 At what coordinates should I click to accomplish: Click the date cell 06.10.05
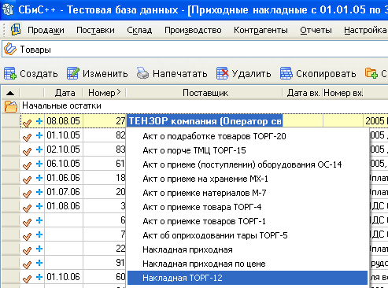click(63, 164)
